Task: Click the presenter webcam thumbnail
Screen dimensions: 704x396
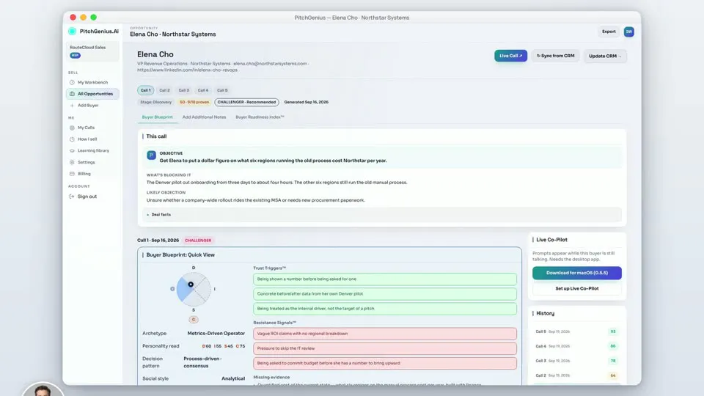Action: point(43,389)
